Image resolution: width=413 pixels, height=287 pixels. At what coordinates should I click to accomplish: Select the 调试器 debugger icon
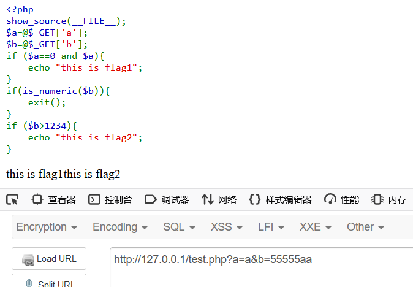pos(151,199)
